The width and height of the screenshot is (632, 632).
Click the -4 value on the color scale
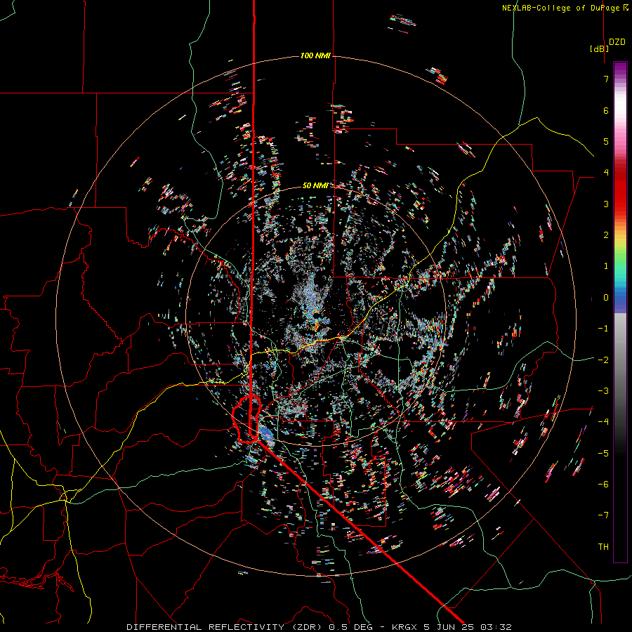pyautogui.click(x=603, y=421)
